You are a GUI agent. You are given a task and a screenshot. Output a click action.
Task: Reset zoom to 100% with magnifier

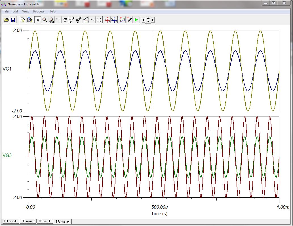[x=52, y=20]
